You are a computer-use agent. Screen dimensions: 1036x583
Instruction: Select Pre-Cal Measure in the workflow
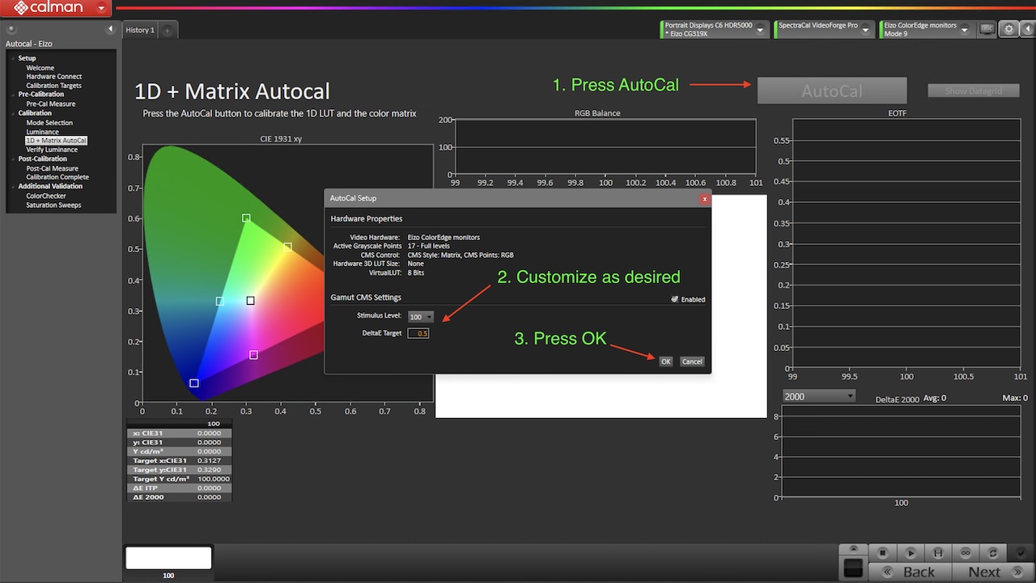pyautogui.click(x=51, y=104)
